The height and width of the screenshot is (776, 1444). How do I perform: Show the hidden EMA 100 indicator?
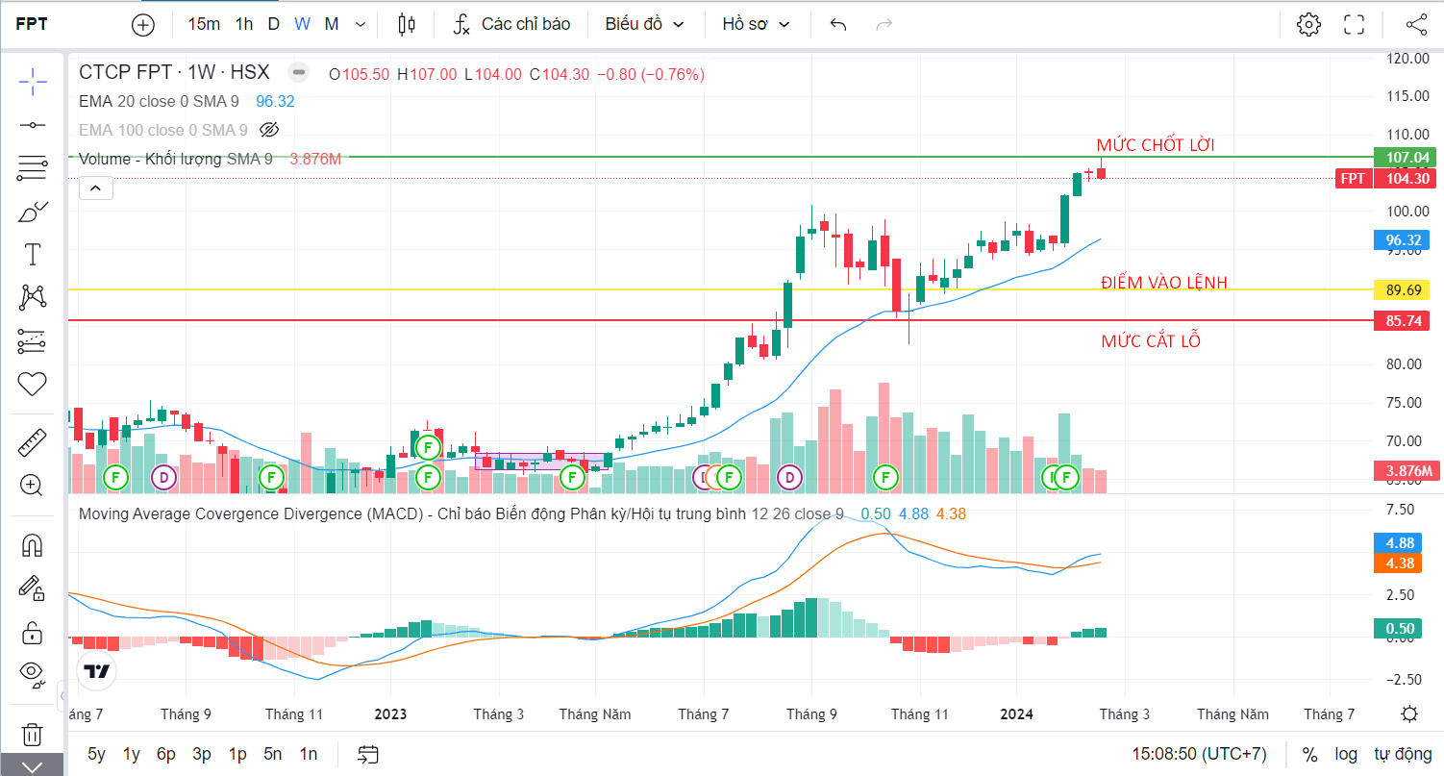[x=269, y=130]
